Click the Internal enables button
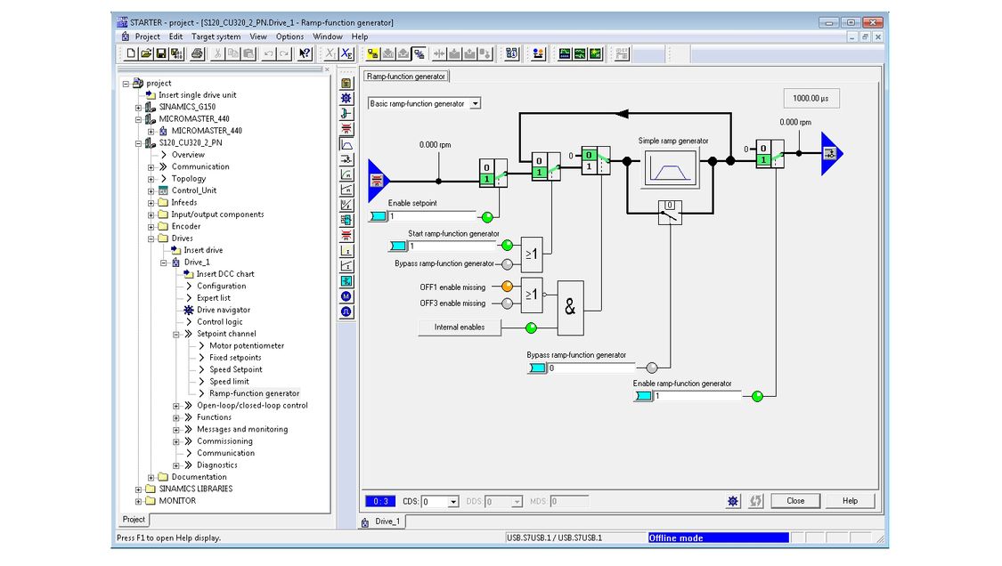The width and height of the screenshot is (1002, 566). click(459, 327)
